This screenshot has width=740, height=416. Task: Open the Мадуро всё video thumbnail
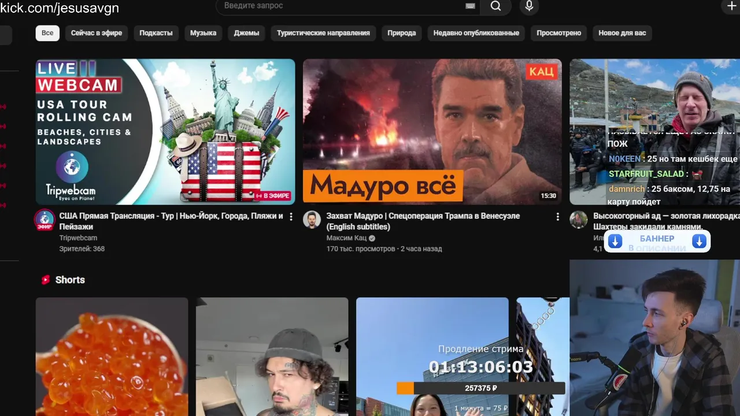point(432,132)
